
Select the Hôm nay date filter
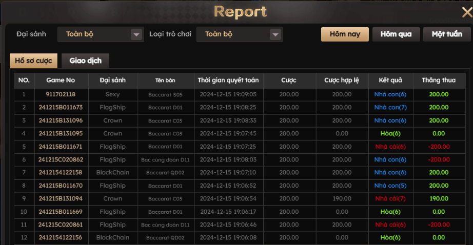pos(345,34)
